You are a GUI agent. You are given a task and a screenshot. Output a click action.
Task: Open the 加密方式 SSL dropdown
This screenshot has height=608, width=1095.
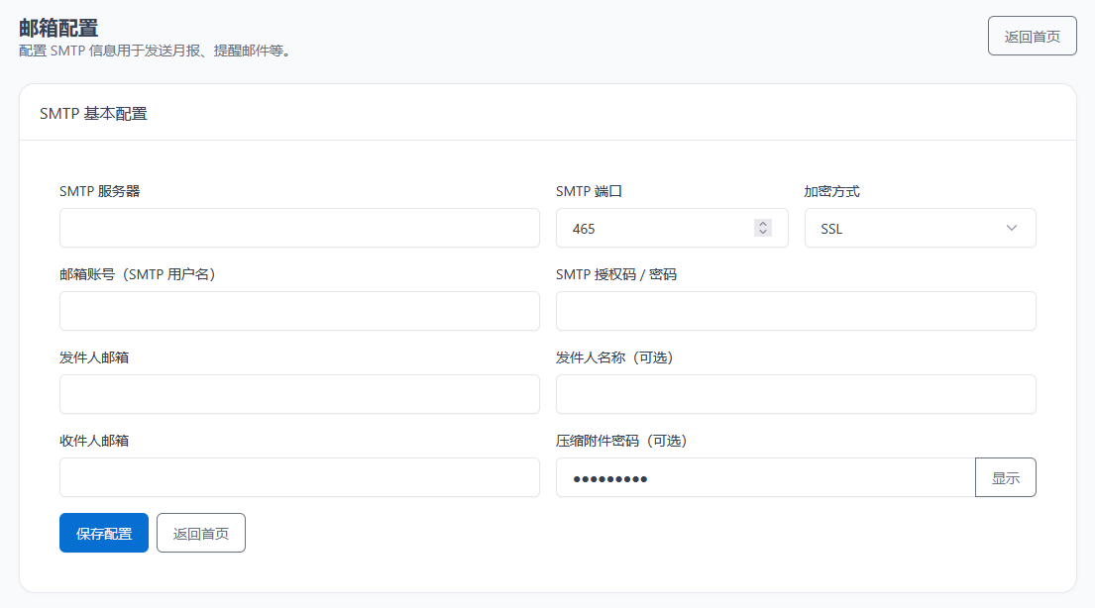coord(920,228)
